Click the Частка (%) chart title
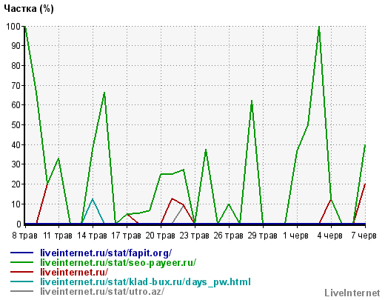The image size is (385, 300). click(29, 9)
